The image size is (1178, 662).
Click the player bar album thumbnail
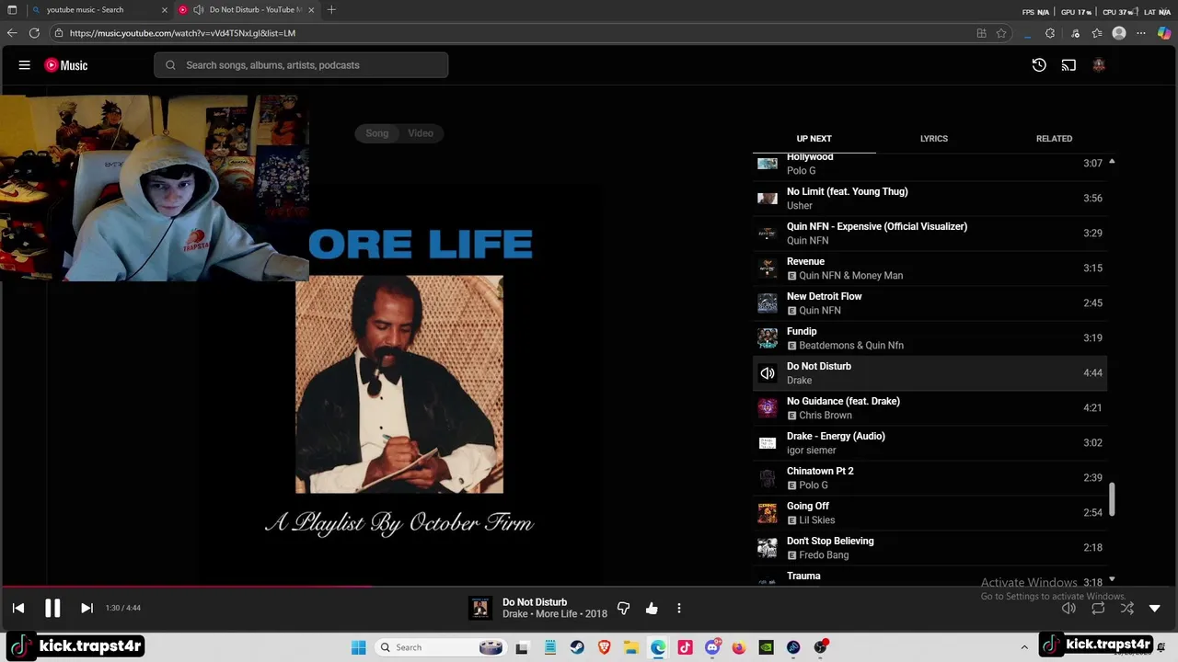click(480, 609)
